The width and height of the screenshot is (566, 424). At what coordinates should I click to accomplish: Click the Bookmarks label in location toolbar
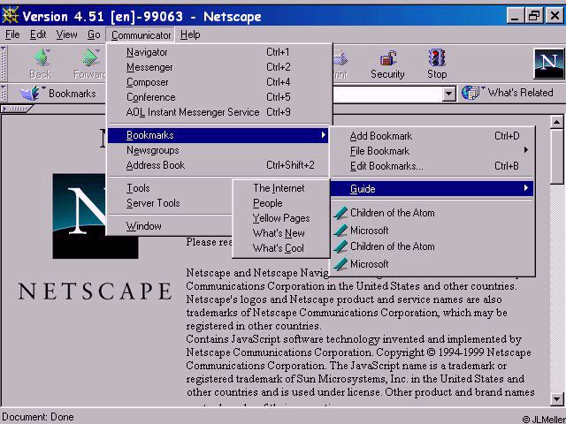[x=73, y=94]
